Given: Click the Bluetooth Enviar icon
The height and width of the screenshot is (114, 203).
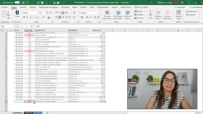Looking at the screenshot, I should 17,14.
